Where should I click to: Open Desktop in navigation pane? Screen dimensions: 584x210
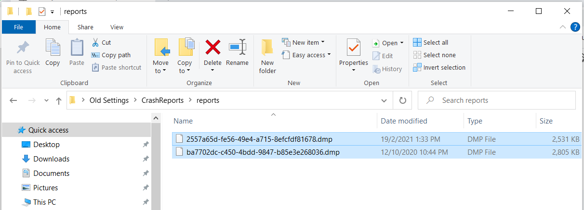[x=46, y=144]
